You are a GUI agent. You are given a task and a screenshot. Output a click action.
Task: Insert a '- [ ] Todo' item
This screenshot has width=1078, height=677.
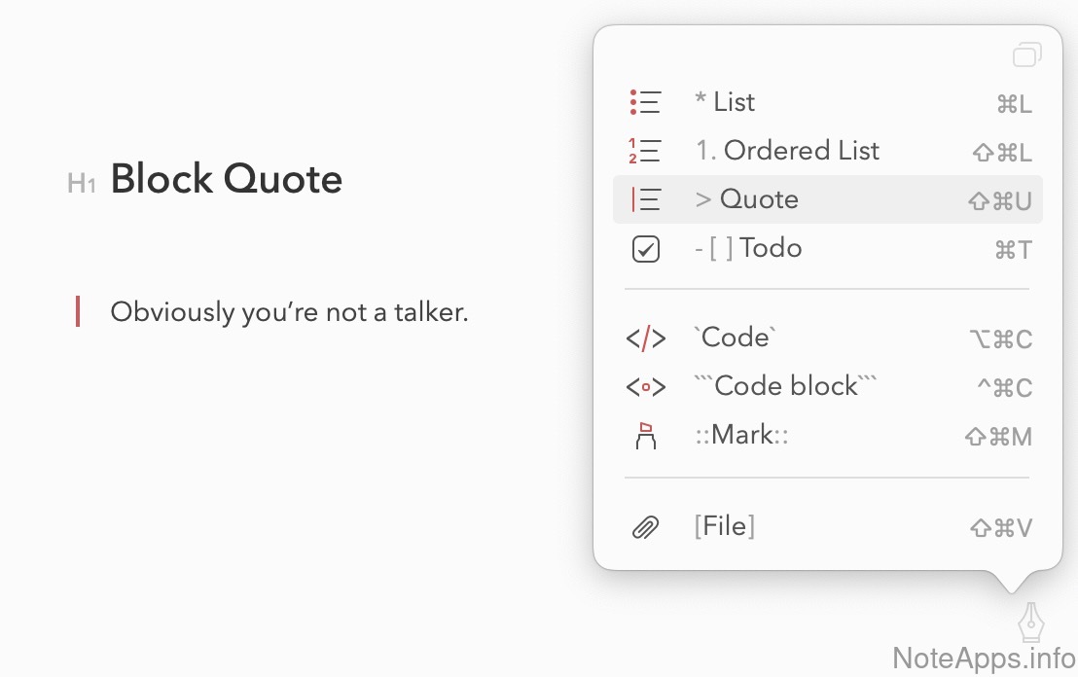(748, 248)
